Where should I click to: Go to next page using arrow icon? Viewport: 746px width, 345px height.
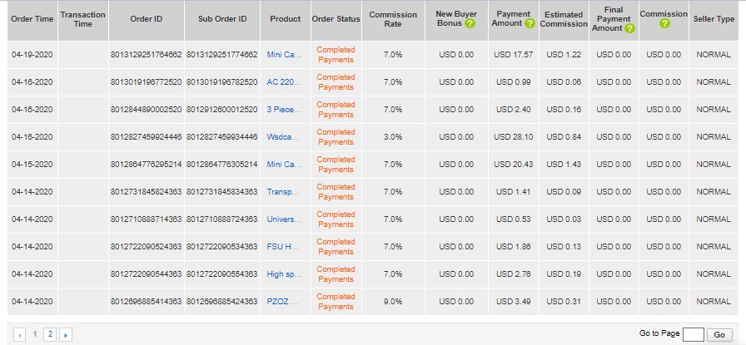coord(65,334)
